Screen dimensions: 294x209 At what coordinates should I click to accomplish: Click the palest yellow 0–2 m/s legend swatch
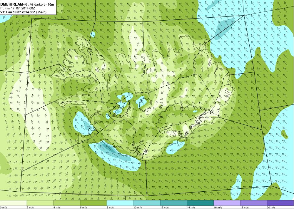(13, 203)
